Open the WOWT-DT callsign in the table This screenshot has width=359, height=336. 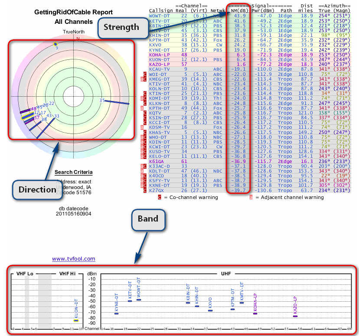(160, 16)
